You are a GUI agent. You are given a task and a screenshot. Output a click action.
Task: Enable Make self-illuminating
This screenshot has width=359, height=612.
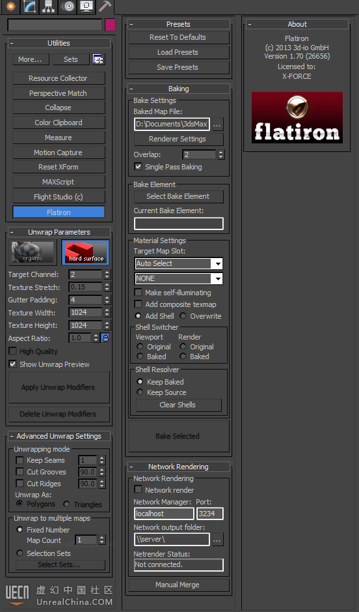coord(138,293)
